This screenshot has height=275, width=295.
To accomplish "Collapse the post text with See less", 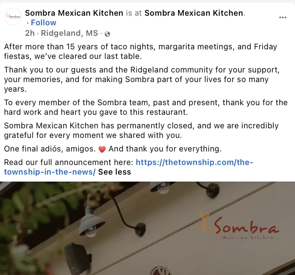I will (114, 172).
